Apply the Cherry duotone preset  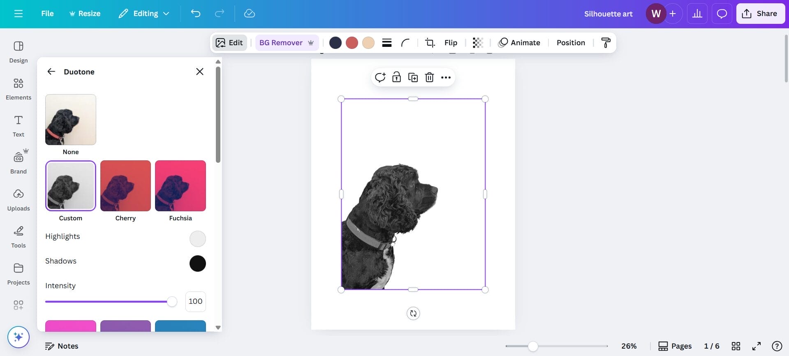pos(125,186)
